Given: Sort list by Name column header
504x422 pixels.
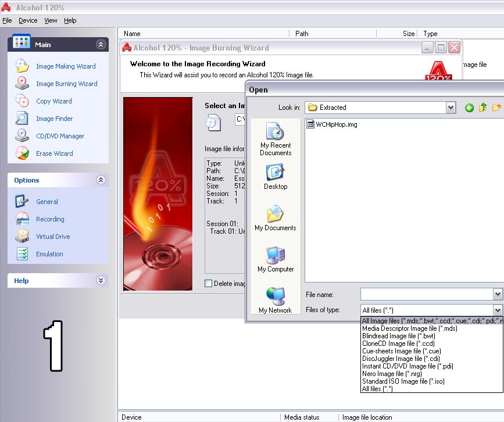Looking at the screenshot, I should click(204, 34).
